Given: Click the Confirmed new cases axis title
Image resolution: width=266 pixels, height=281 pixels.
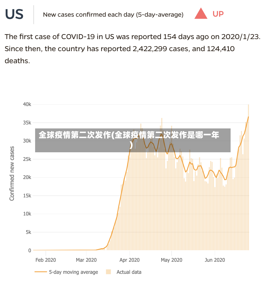Looking at the screenshot, I should click(12, 174).
